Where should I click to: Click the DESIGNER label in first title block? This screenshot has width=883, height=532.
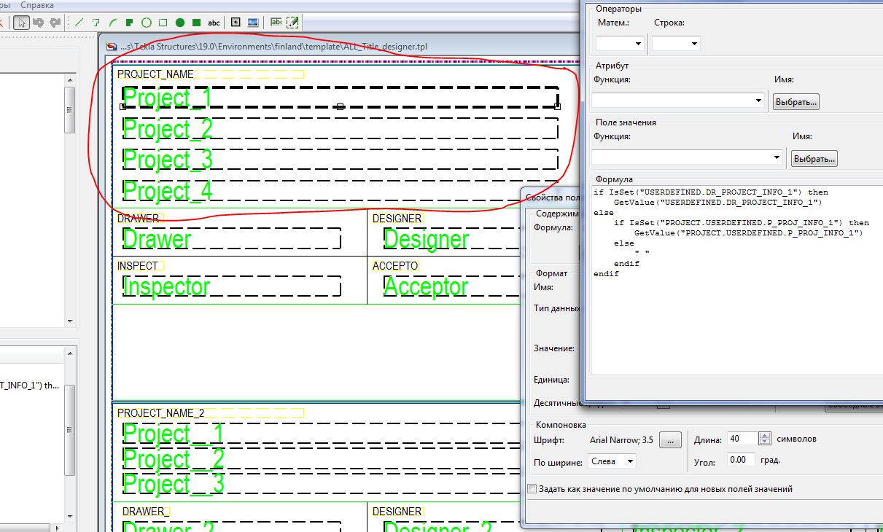tap(397, 219)
